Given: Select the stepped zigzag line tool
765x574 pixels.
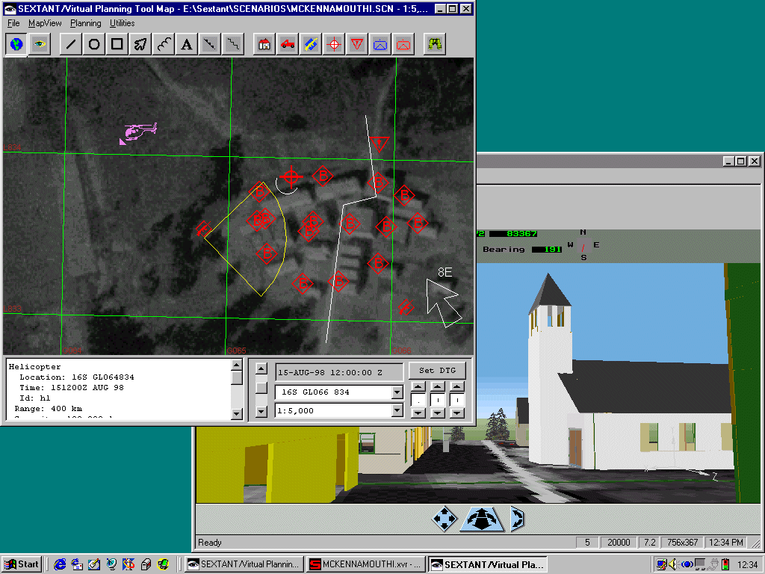Looking at the screenshot, I should tap(233, 44).
